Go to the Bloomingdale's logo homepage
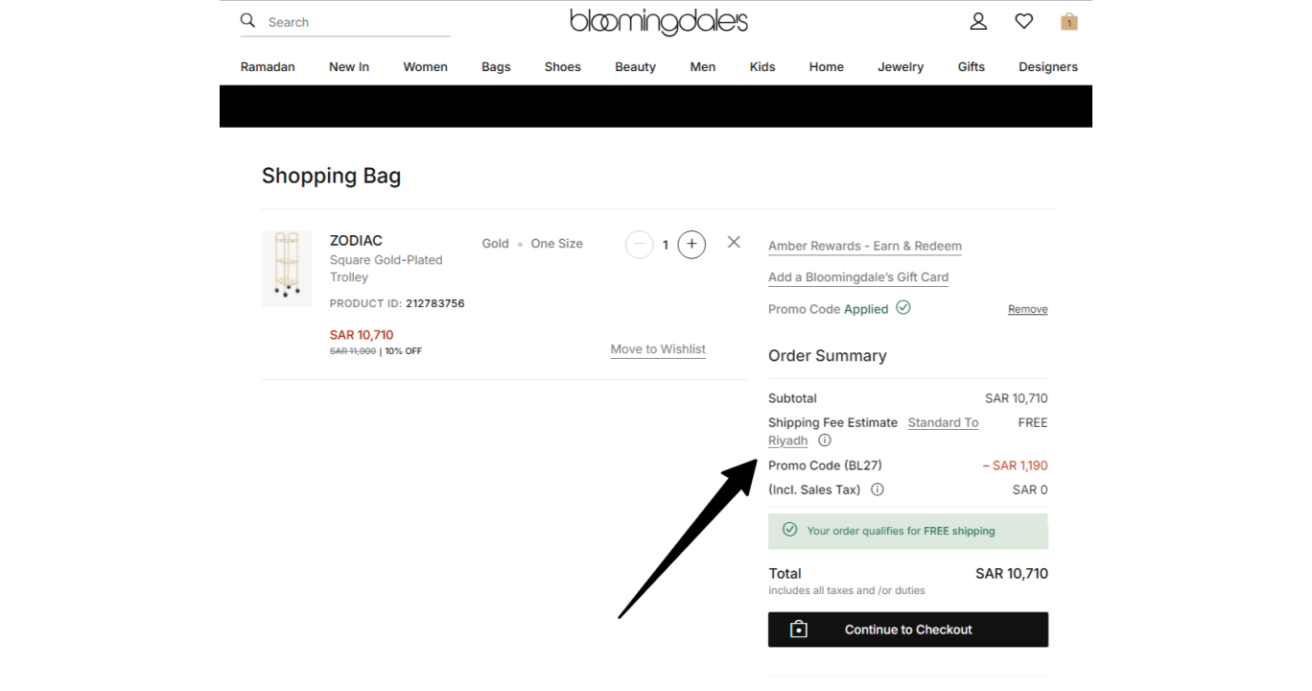 pyautogui.click(x=659, y=21)
